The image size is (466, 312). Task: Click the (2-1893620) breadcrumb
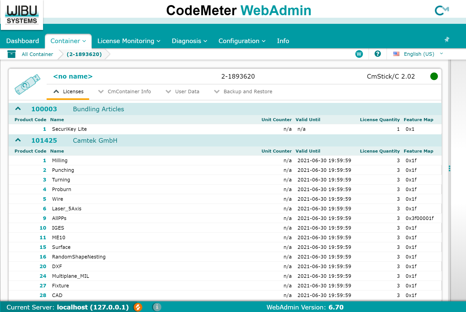(84, 54)
